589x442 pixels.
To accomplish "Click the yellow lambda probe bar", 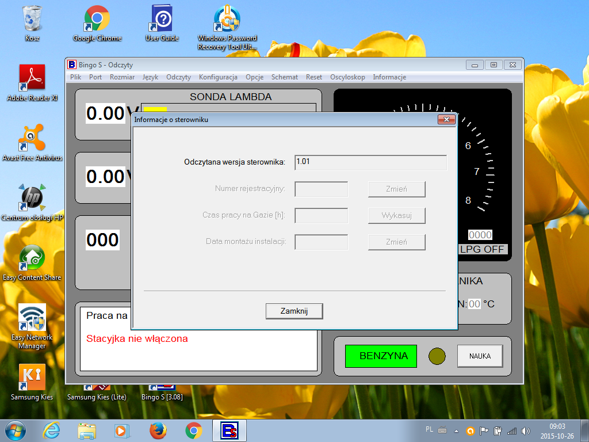I will click(x=155, y=109).
